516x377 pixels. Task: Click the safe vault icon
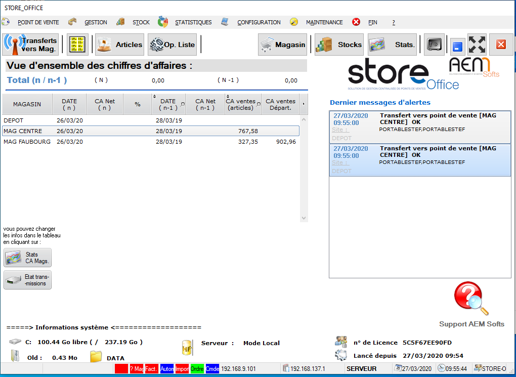[434, 45]
